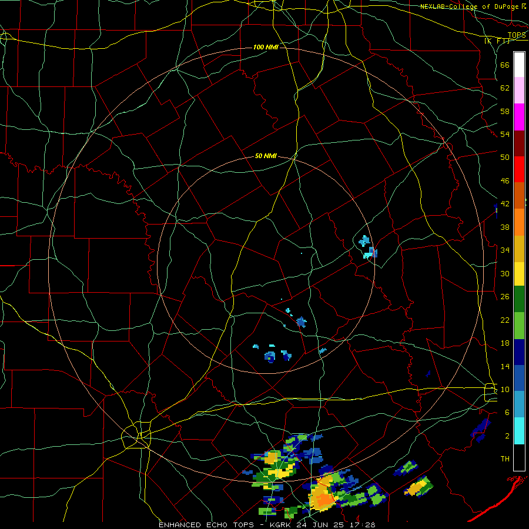Click the legend value '46'

point(505,181)
